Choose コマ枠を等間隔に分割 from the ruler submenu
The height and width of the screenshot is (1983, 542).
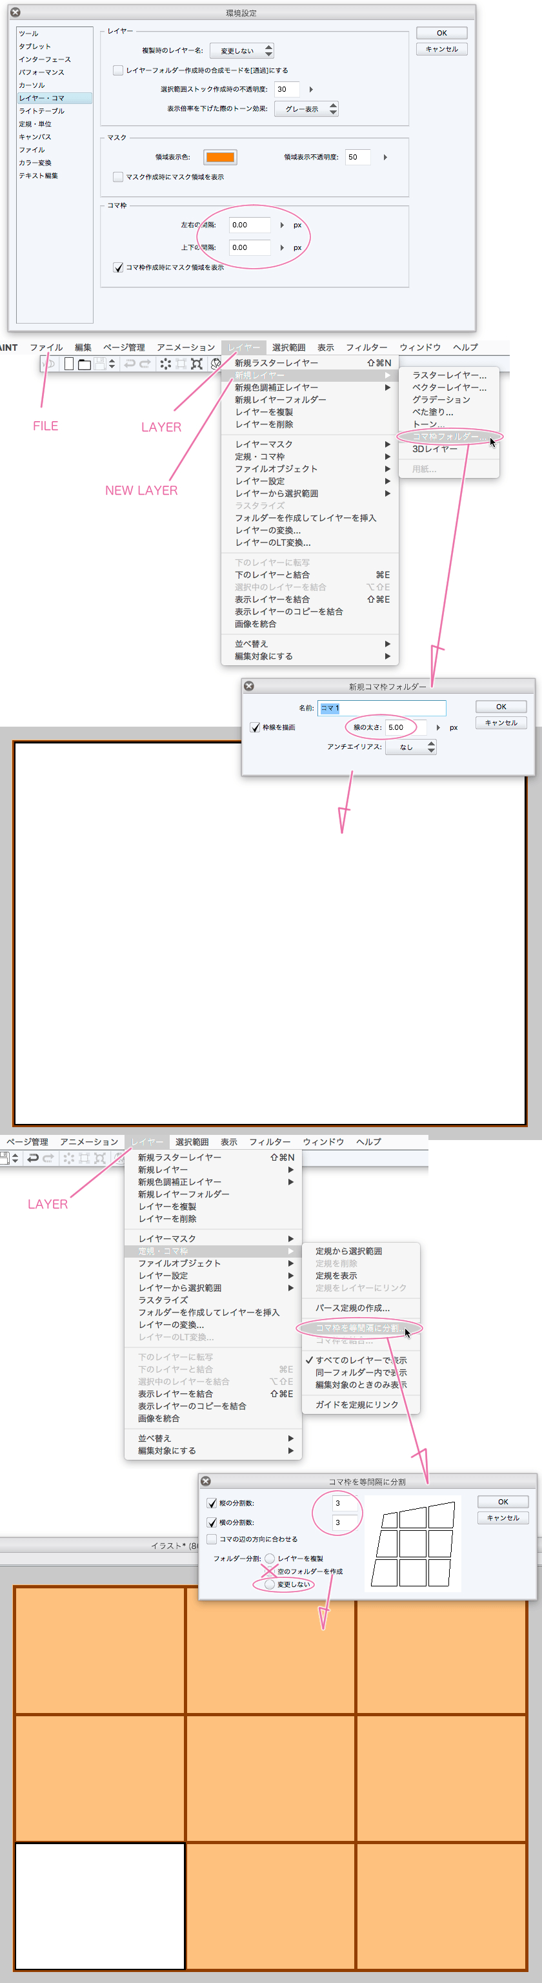[361, 1328]
